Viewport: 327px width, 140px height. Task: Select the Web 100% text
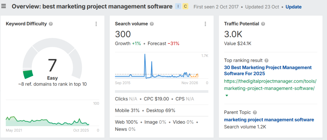pos(126,122)
